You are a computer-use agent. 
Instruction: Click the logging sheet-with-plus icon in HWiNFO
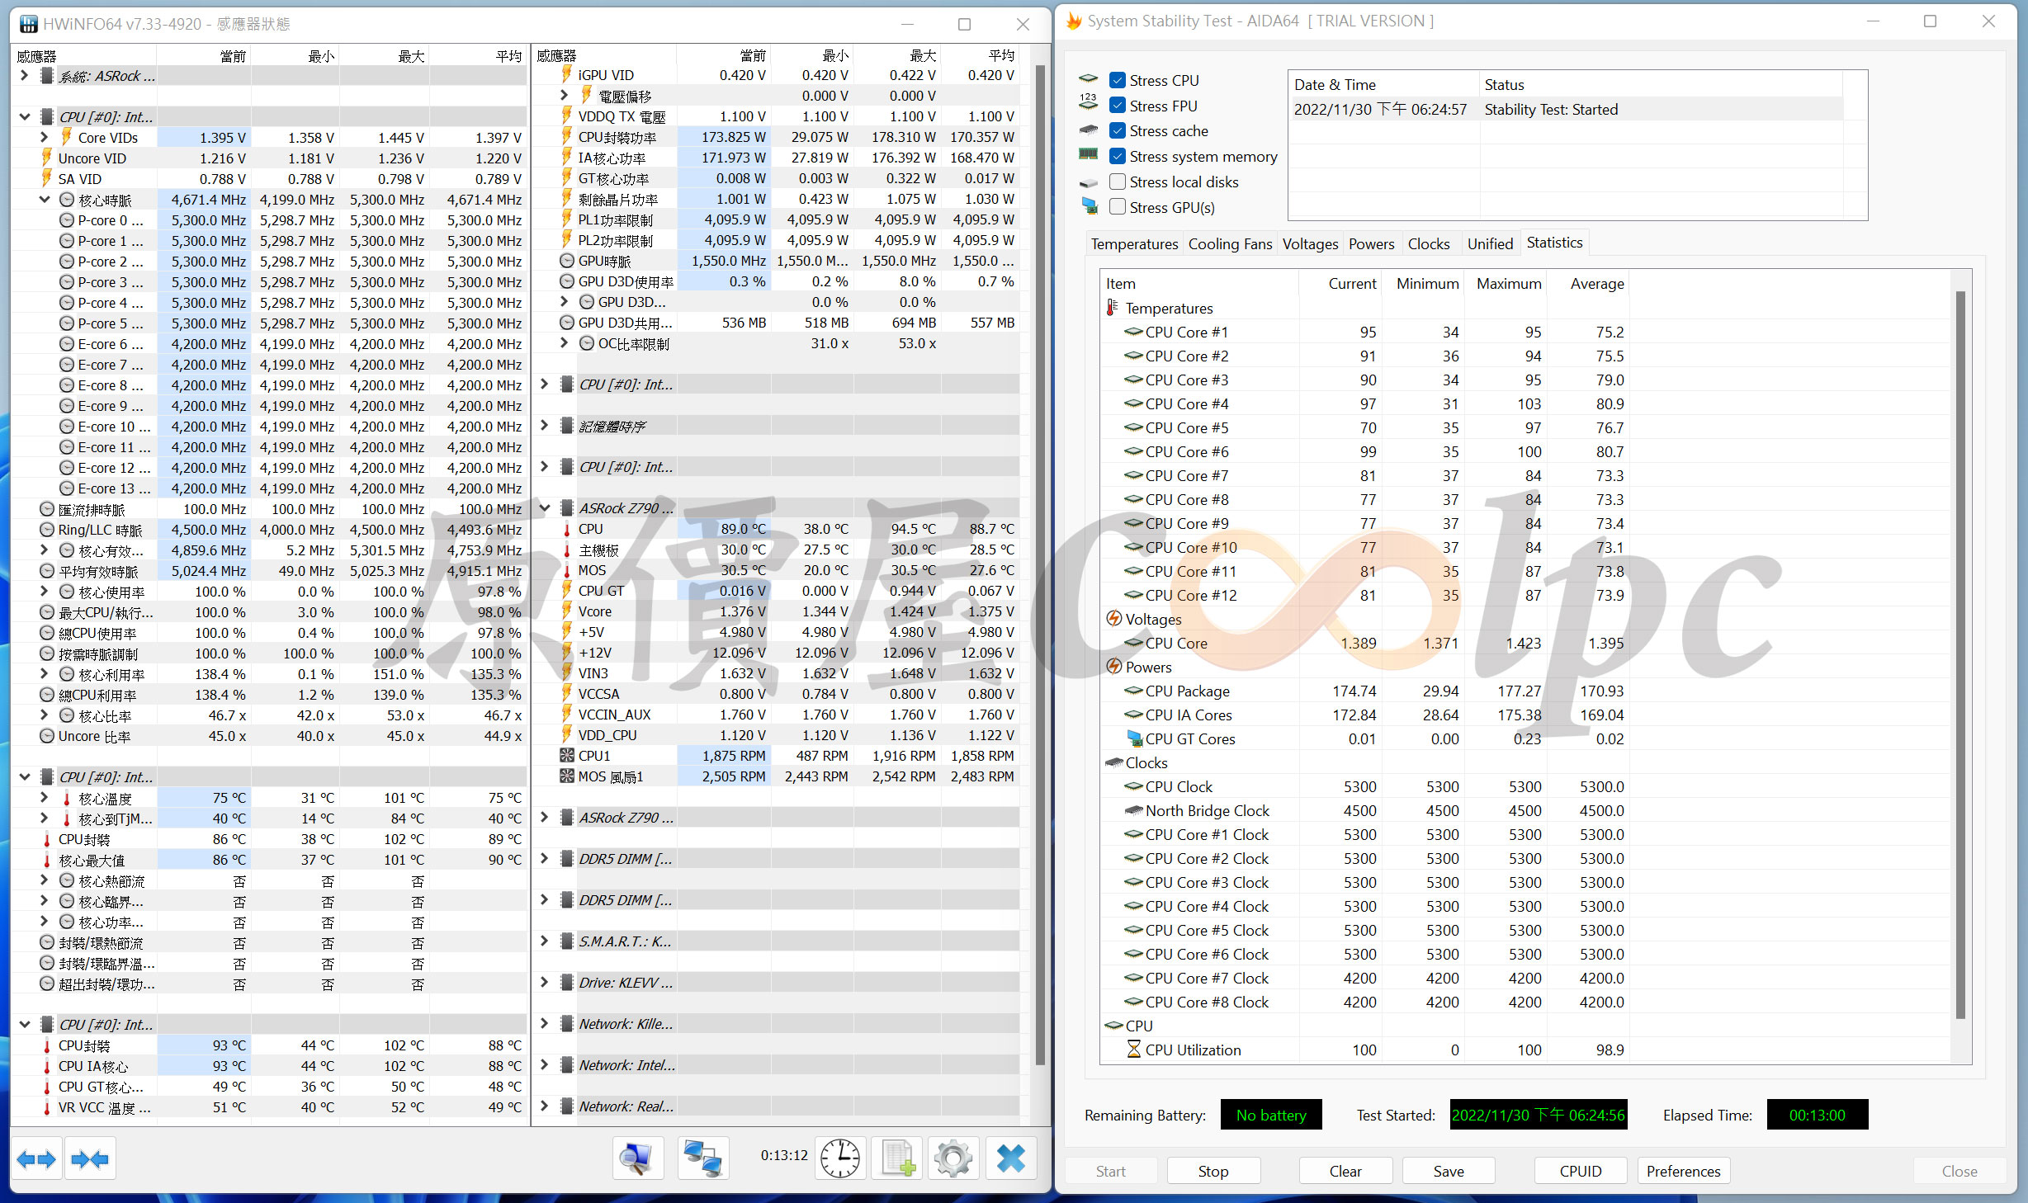pyautogui.click(x=898, y=1158)
